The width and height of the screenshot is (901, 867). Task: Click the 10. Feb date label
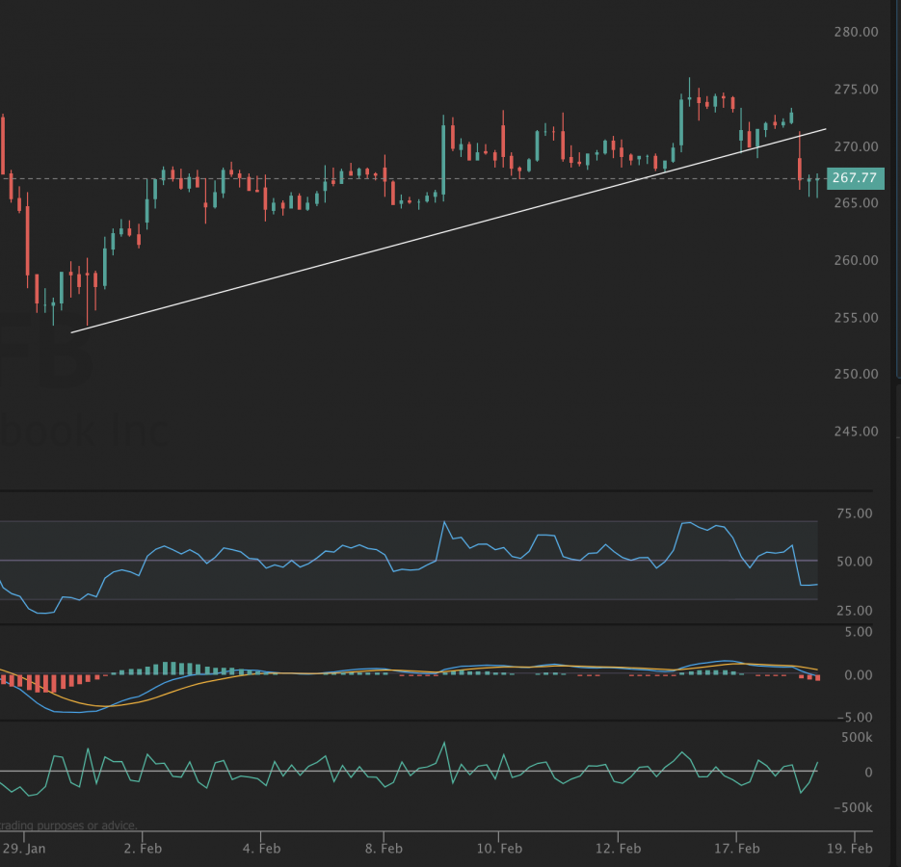click(499, 849)
